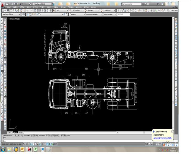Screen dimensions: 191x154
Task: Toggle Model/Paper space button in status bar
Action: pyautogui.click(x=146, y=144)
